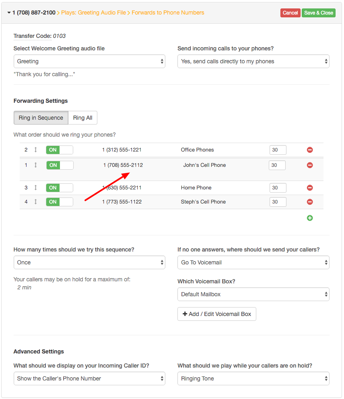Disable forwarding to Office Phones
This screenshot has height=399, width=344.
pyautogui.click(x=59, y=150)
